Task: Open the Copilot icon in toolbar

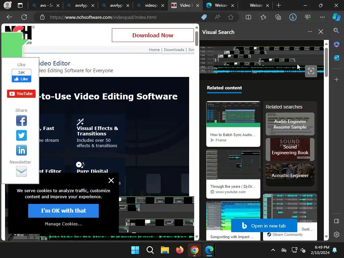Action: [336, 17]
